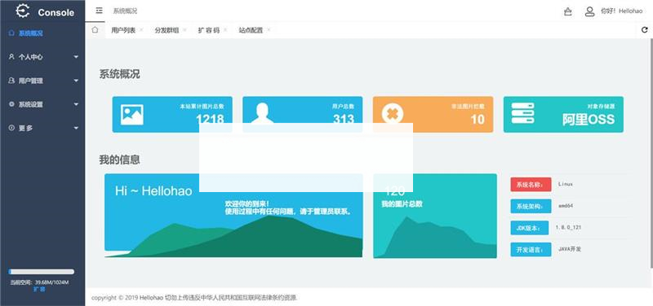The width and height of the screenshot is (653, 306).
Task: Click the 我的信息 section heading
Action: pos(119,160)
